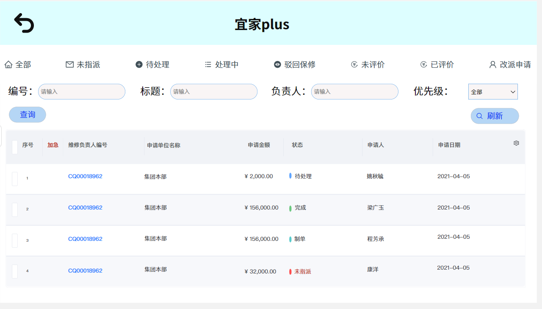542x309 pixels.
Task: Open table column settings gear
Action: tap(516, 143)
